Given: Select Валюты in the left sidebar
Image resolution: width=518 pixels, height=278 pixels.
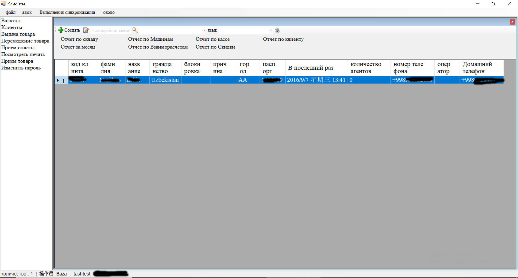Looking at the screenshot, I should [x=11, y=20].
